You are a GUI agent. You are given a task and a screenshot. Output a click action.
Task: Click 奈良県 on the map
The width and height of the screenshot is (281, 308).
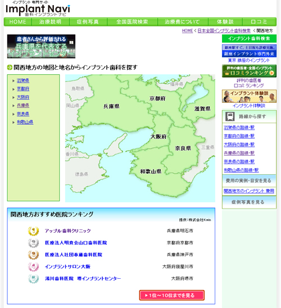[183, 148]
